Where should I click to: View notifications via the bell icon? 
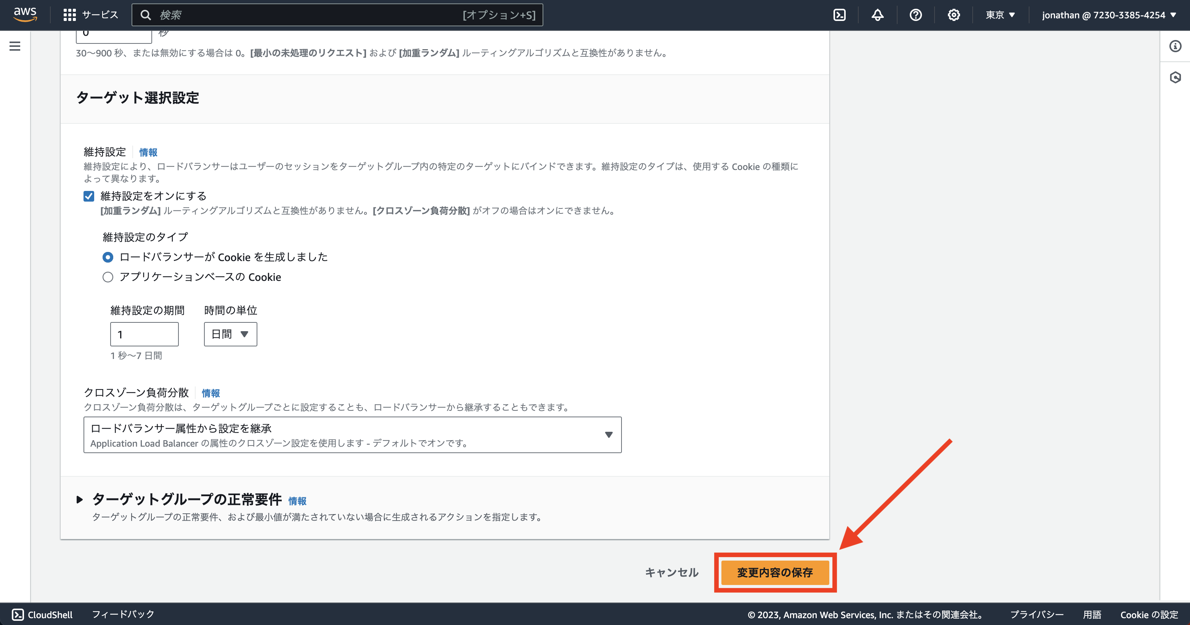click(877, 15)
